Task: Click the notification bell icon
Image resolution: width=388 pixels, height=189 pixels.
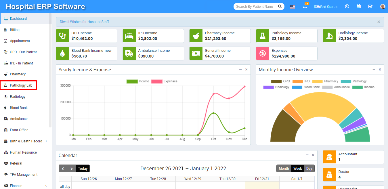Action: (x=305, y=7)
